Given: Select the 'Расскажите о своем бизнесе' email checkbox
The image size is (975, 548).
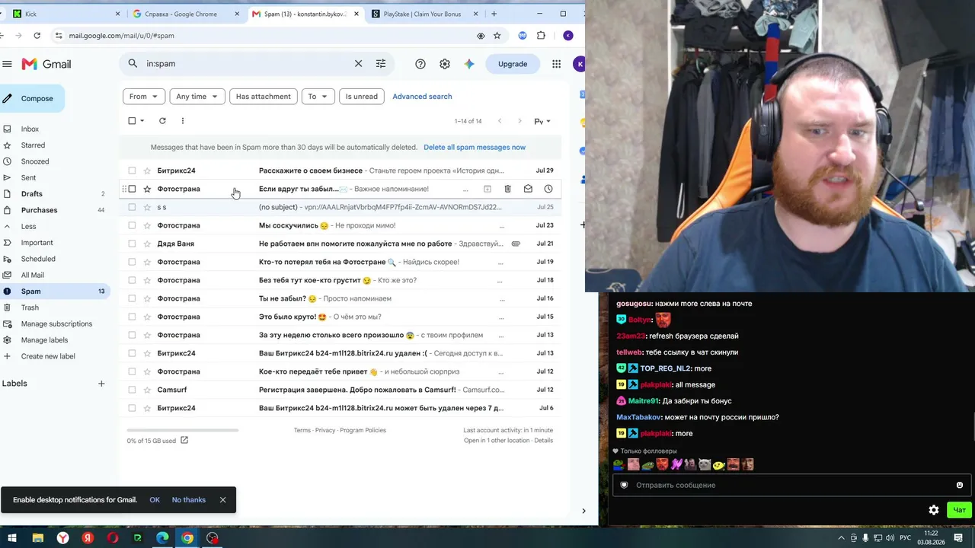Looking at the screenshot, I should pyautogui.click(x=132, y=170).
